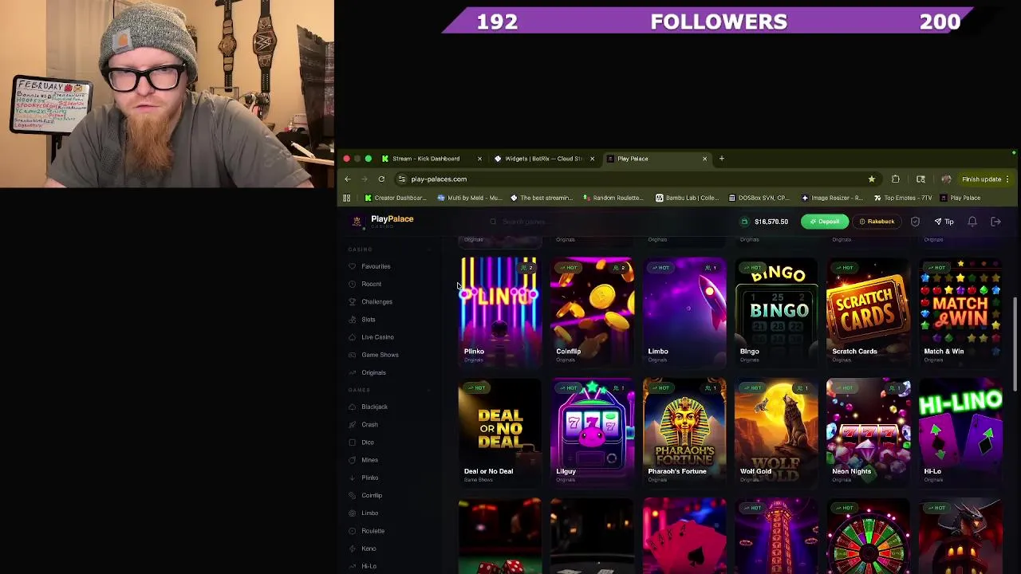Open the browser extensions puzzle icon
The image size is (1021, 574).
895,179
